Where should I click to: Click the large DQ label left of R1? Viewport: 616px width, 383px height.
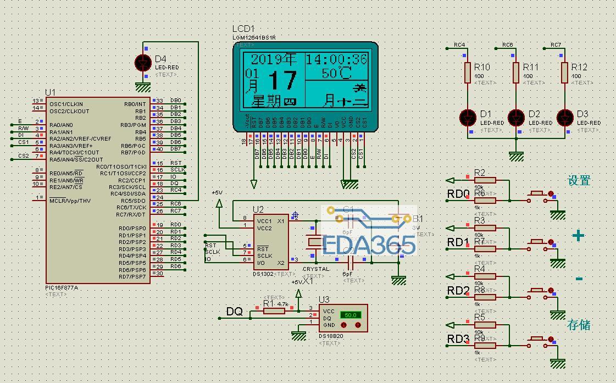(x=235, y=312)
